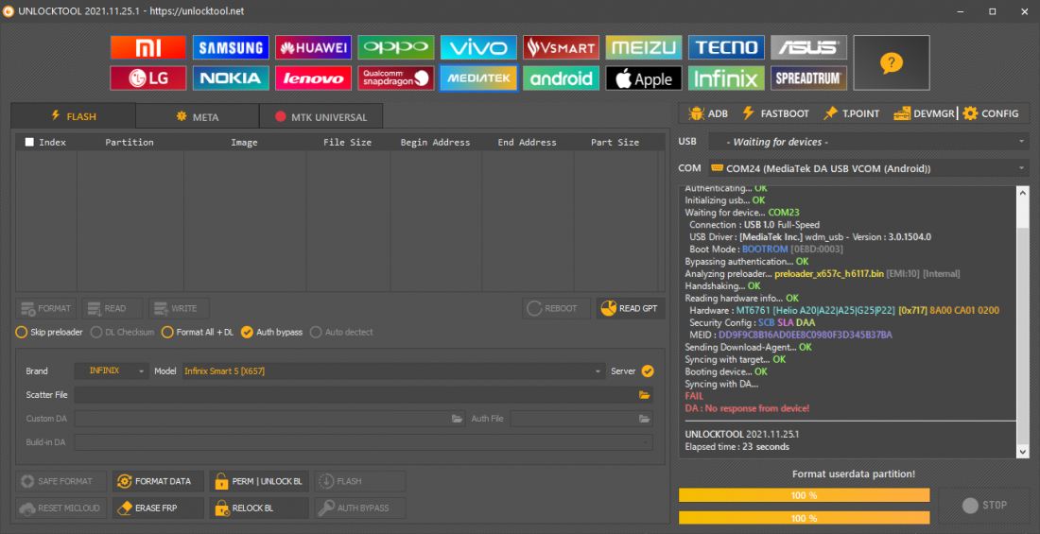This screenshot has width=1040, height=534.
Task: Select the Meizu brand icon
Action: point(643,47)
